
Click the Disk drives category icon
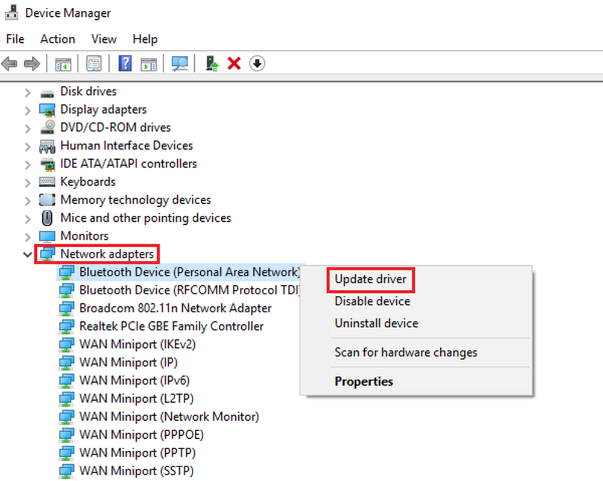47,93
